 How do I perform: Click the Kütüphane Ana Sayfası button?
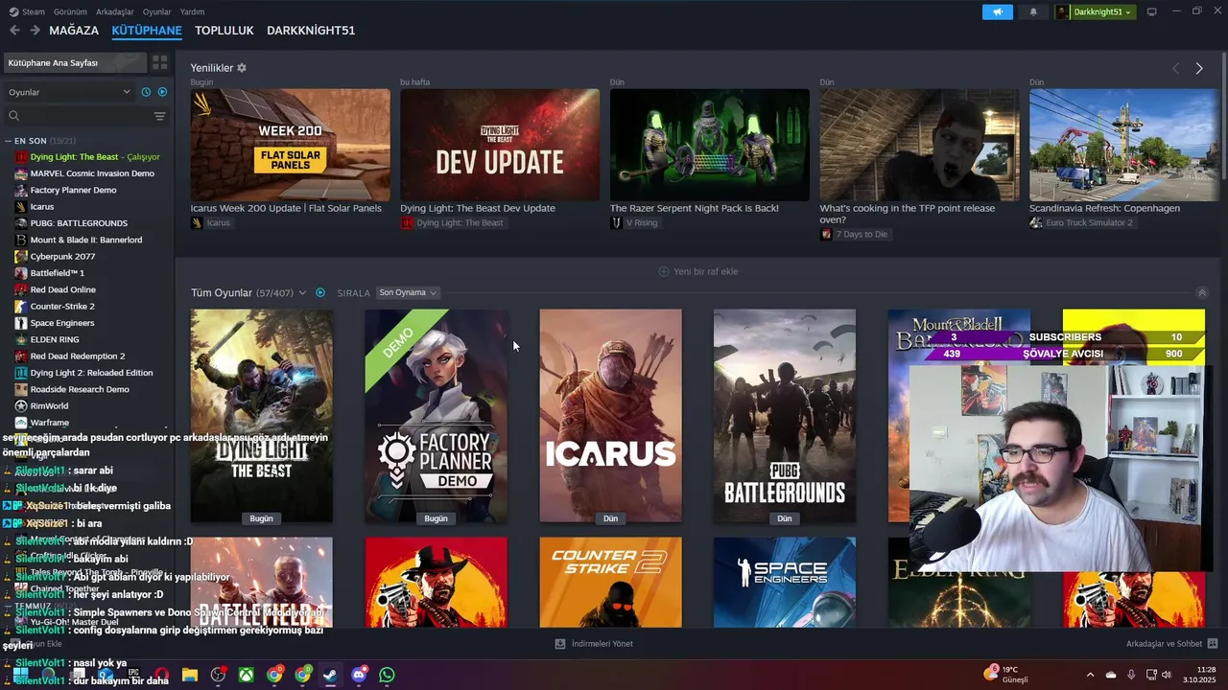point(75,62)
